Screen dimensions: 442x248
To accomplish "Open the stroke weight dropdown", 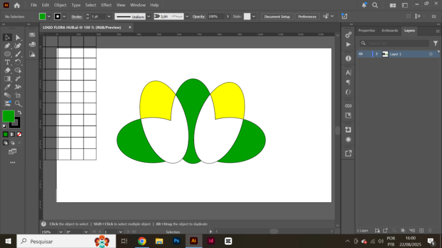I will coord(110,17).
